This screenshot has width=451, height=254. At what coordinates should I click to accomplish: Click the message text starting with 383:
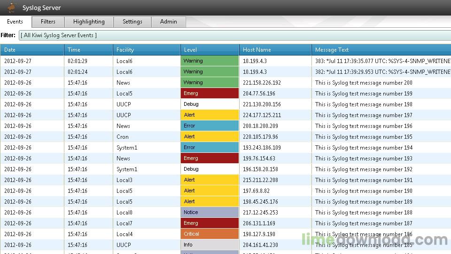click(383, 61)
